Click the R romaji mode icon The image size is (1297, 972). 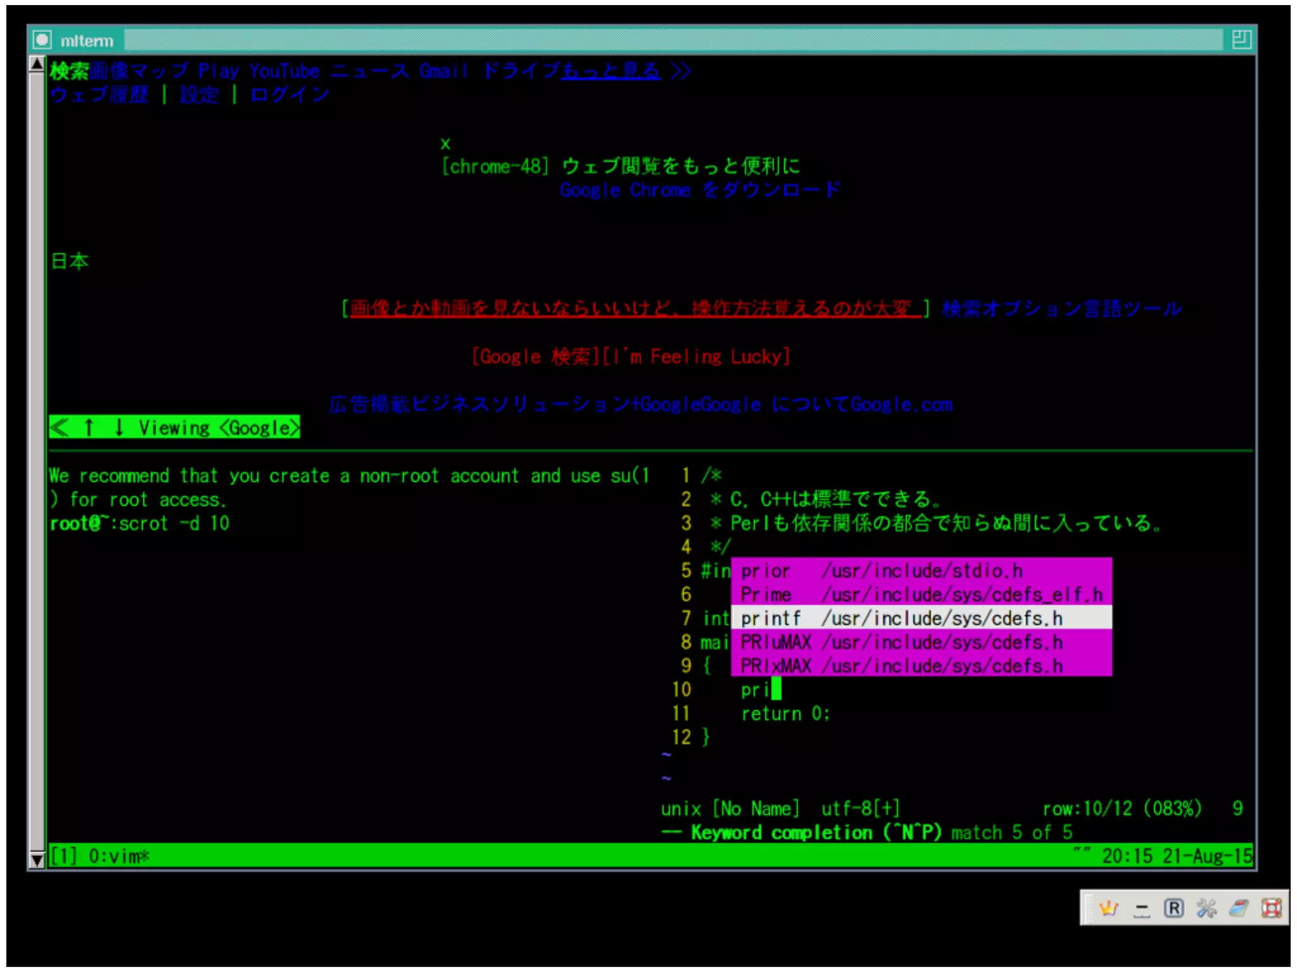click(1174, 909)
